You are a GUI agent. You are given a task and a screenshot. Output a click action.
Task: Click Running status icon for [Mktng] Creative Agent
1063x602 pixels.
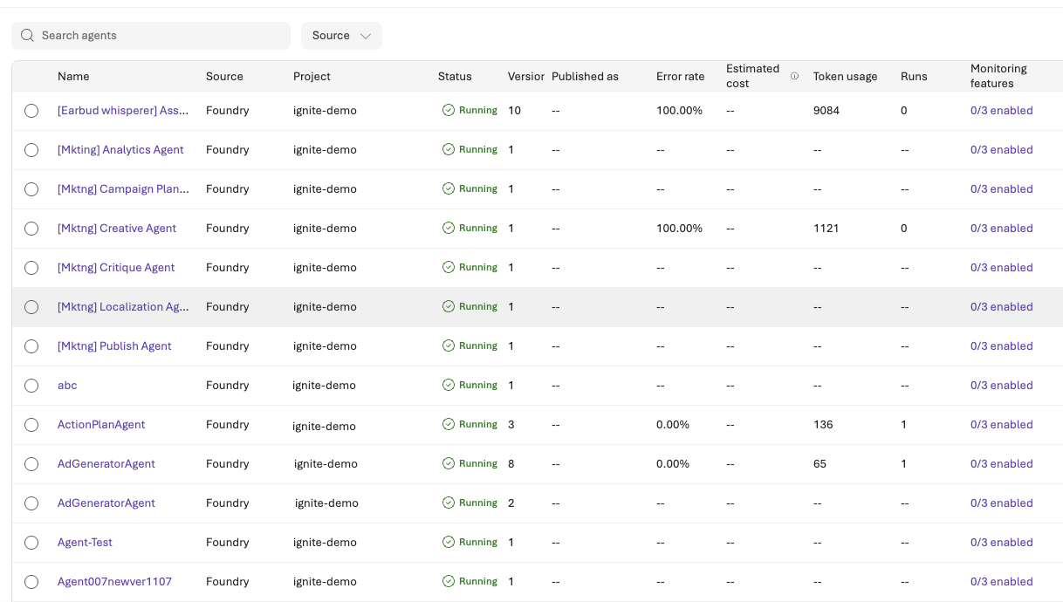tap(448, 228)
